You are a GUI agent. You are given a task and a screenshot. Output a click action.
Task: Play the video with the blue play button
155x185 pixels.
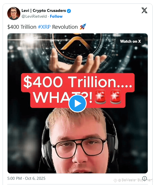pyautogui.click(x=77, y=103)
